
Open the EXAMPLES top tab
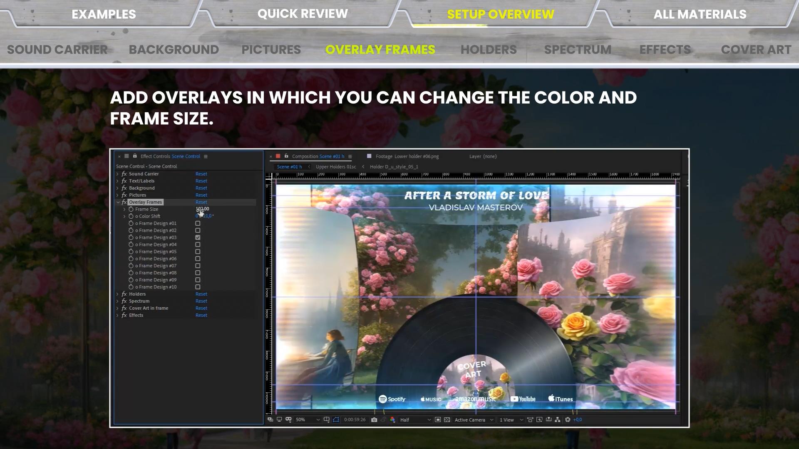click(x=104, y=14)
